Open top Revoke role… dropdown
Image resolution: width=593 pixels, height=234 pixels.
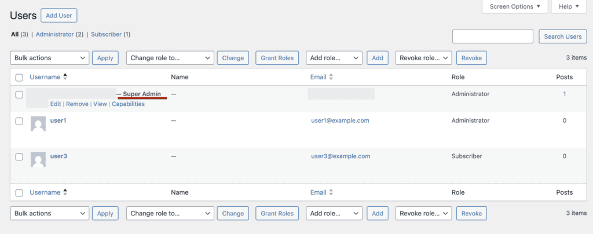click(423, 58)
